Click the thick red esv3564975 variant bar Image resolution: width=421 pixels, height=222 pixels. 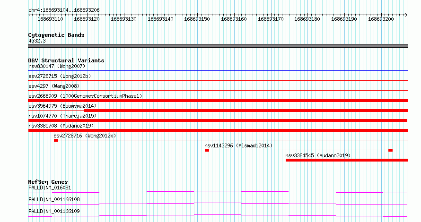point(246,111)
